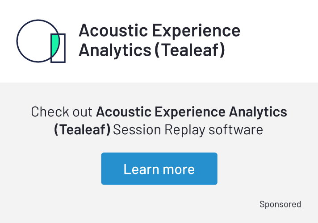Click the "Session Replay software" text

pyautogui.click(x=188, y=130)
